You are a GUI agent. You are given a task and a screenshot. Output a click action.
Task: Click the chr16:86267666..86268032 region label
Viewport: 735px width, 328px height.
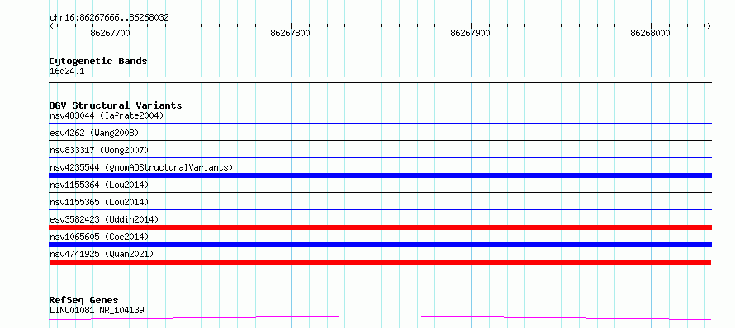[109, 18]
